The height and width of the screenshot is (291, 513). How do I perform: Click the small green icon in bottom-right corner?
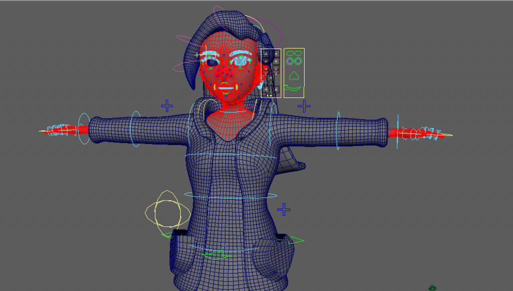(x=432, y=287)
